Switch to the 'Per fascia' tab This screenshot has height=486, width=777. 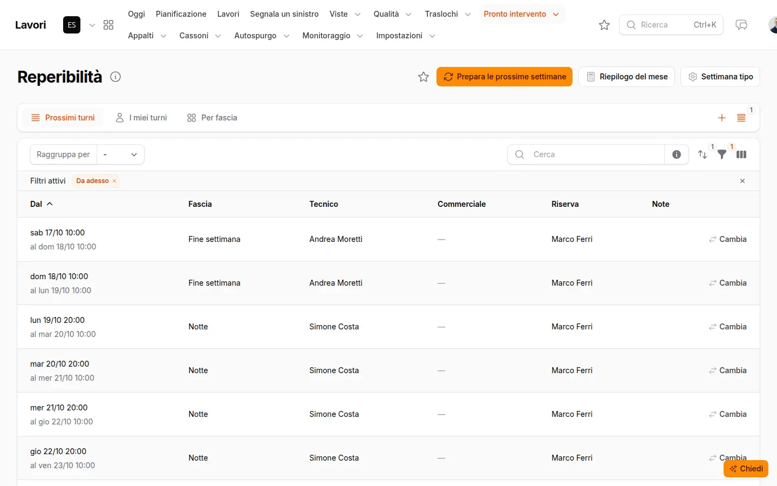click(x=212, y=118)
